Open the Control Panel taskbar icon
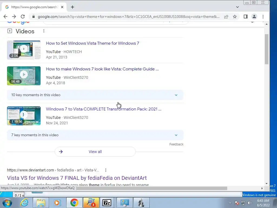This screenshot has height=208, width=277. point(124,203)
